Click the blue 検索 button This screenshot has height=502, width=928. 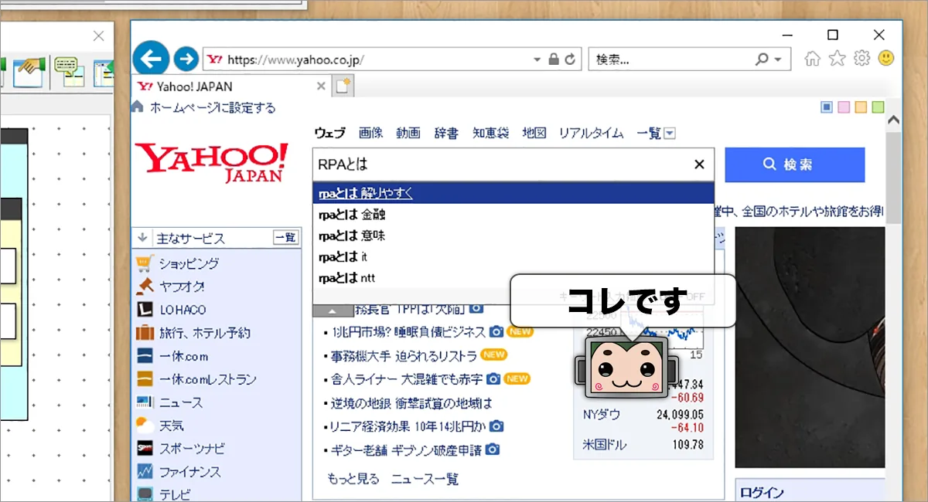click(x=794, y=165)
